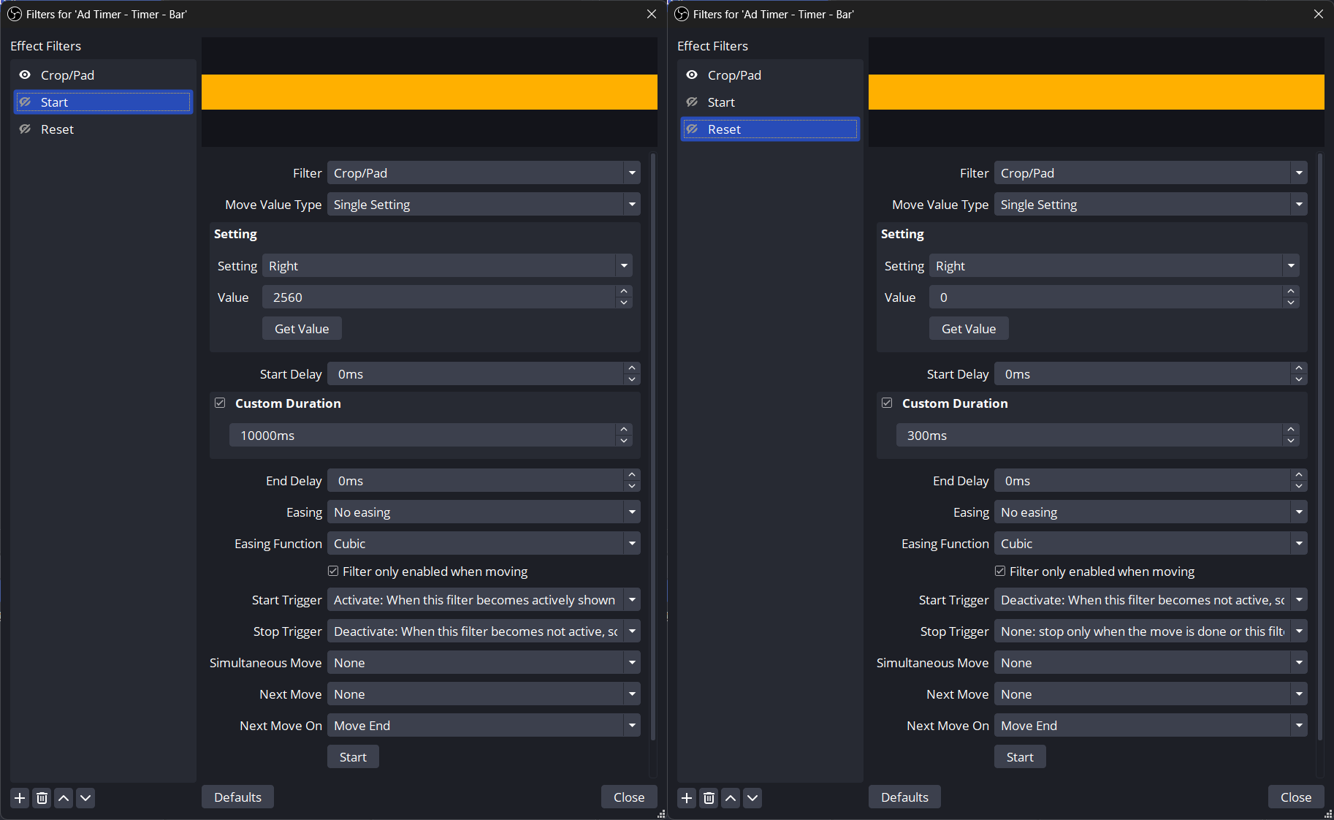Select Start filter in right window list

[x=721, y=102]
